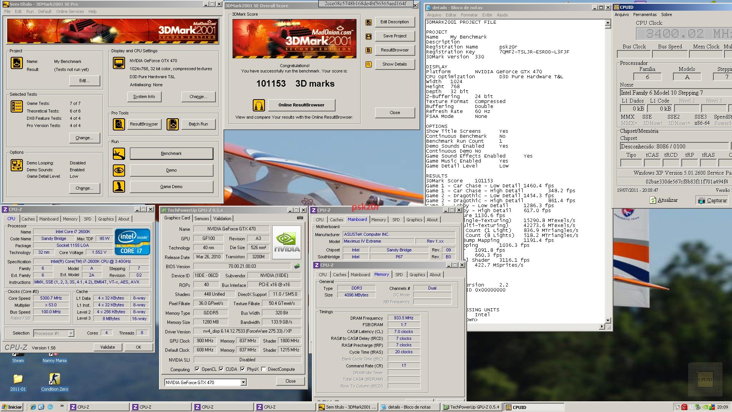Screen dimensions: 732x412
Task: Click the magnifier icon beside Show Details
Action: click(369, 64)
